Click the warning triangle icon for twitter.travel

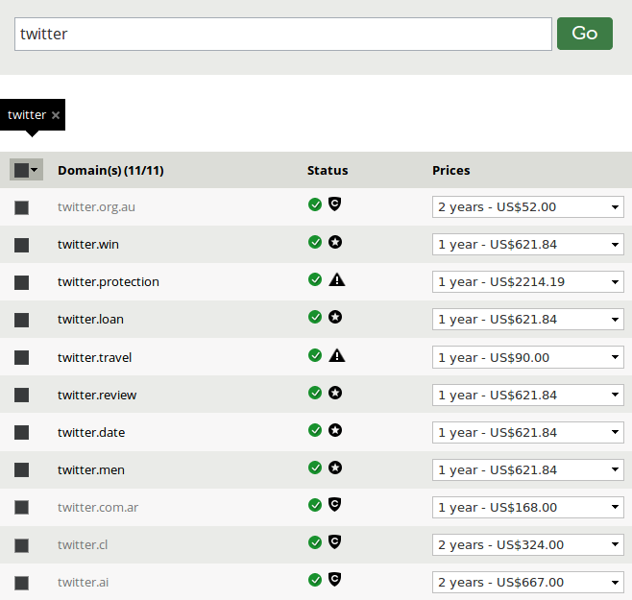pos(336,355)
